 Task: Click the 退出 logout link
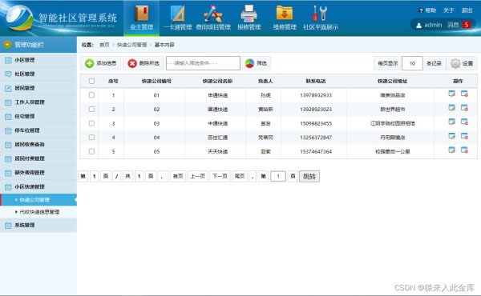pos(467,10)
